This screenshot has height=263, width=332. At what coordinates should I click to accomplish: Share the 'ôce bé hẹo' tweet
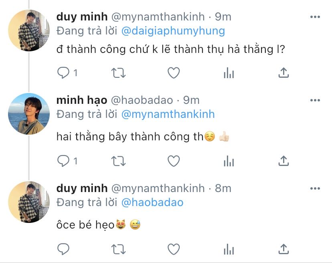[283, 249]
